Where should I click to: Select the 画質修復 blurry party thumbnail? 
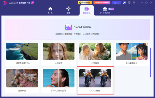(x=22, y=78)
